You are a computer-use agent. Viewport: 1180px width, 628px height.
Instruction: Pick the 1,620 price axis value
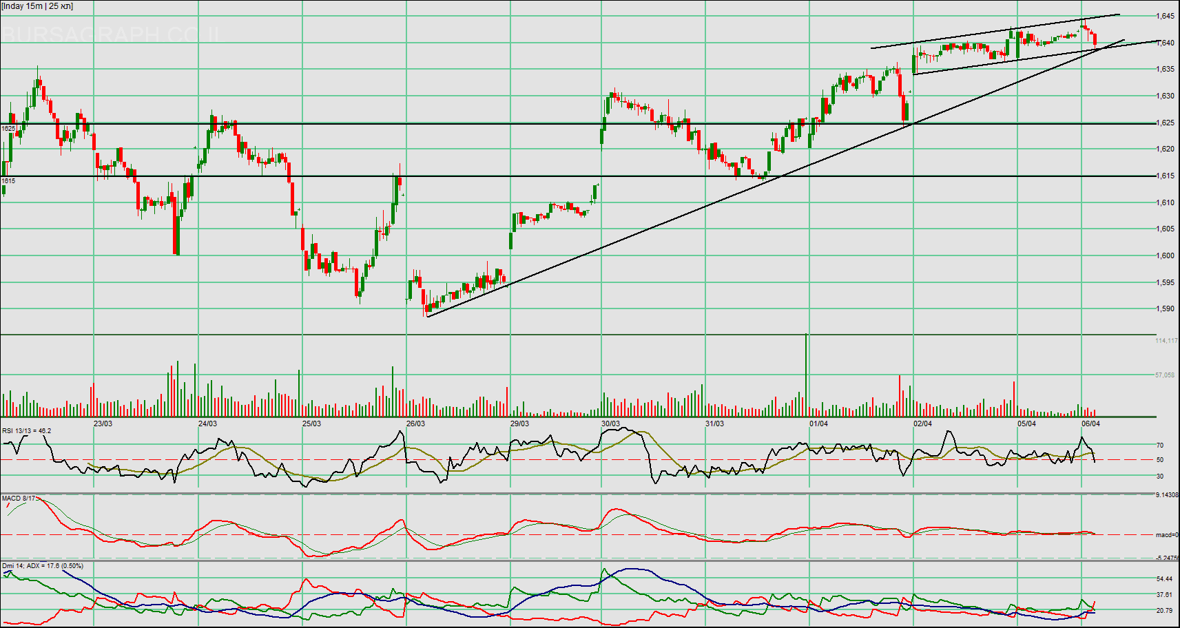tap(1166, 149)
